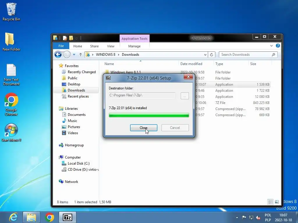Switch to File Explorer on the taskbar

click(31, 217)
